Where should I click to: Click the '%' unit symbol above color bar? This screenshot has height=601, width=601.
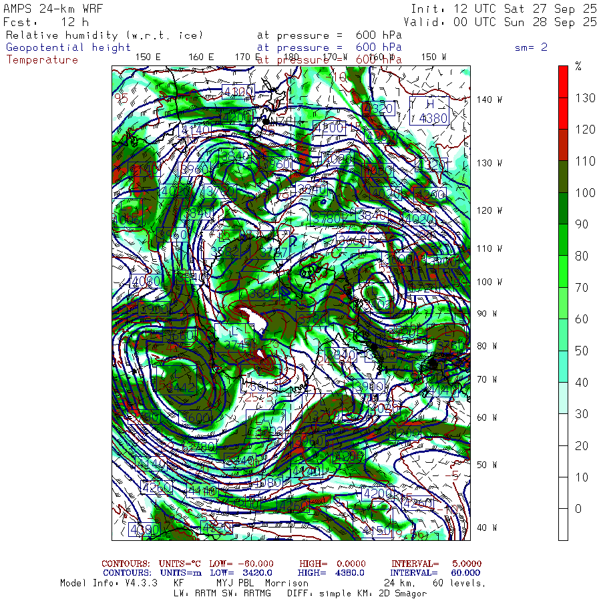click(x=578, y=66)
